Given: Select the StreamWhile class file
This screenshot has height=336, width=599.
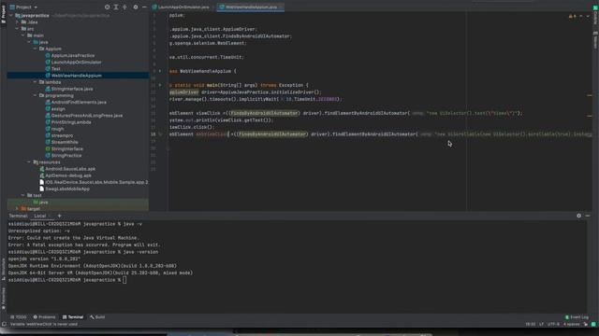Looking at the screenshot, I should [65, 142].
